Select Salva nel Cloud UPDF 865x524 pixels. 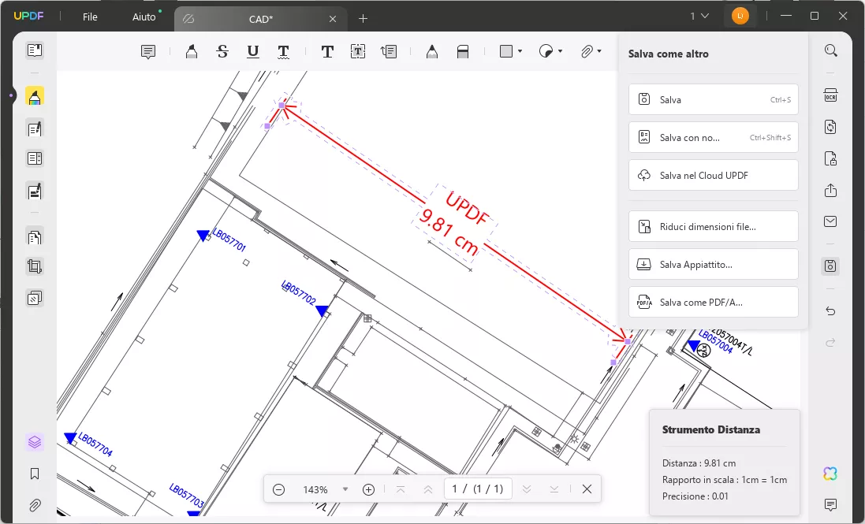click(714, 175)
